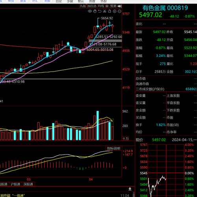Open the 均线 moving average option
Screen dimensions: 197x197
pos(101,6)
